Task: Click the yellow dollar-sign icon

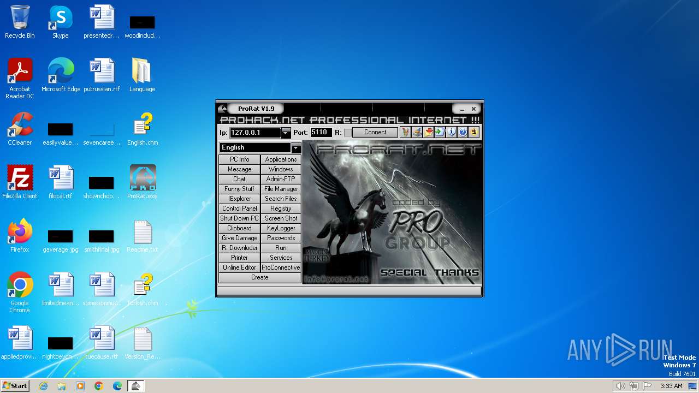Action: pyautogui.click(x=474, y=132)
